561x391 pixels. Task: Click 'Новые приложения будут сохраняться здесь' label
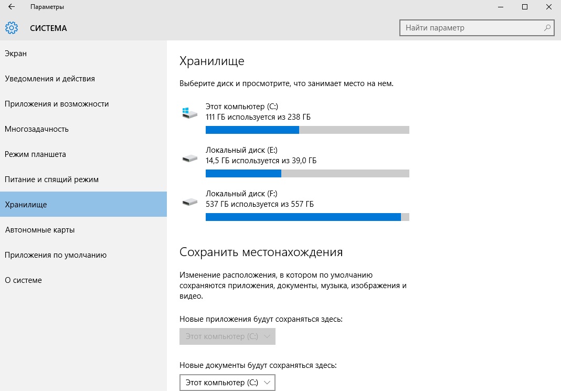point(261,319)
